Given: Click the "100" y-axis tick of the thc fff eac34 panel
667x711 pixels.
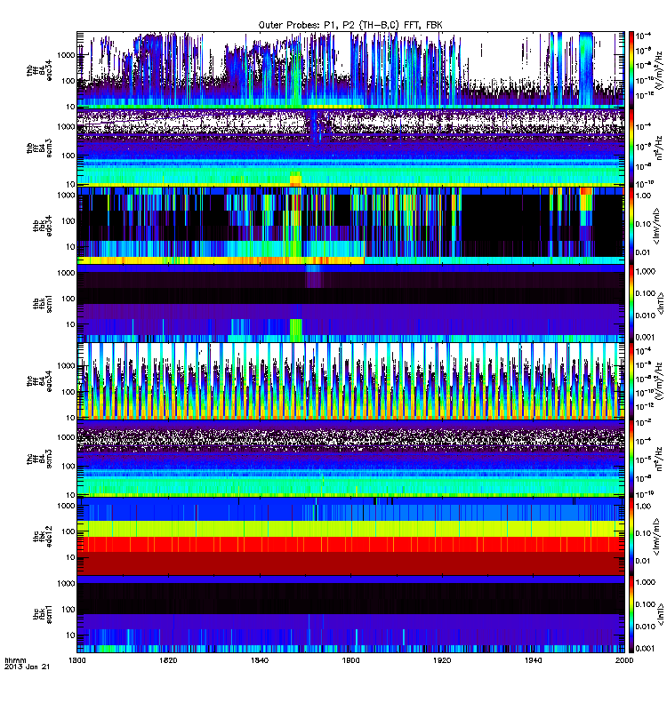Looking at the screenshot, I should tap(68, 392).
